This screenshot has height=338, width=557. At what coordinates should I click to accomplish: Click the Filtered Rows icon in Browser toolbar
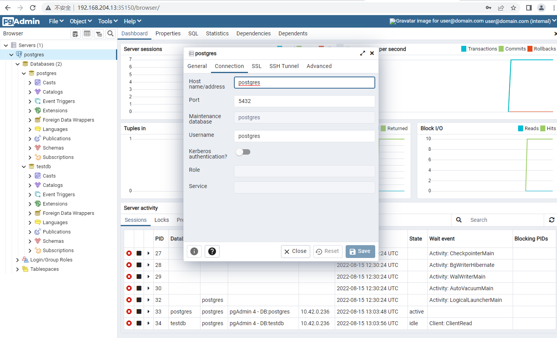[99, 34]
